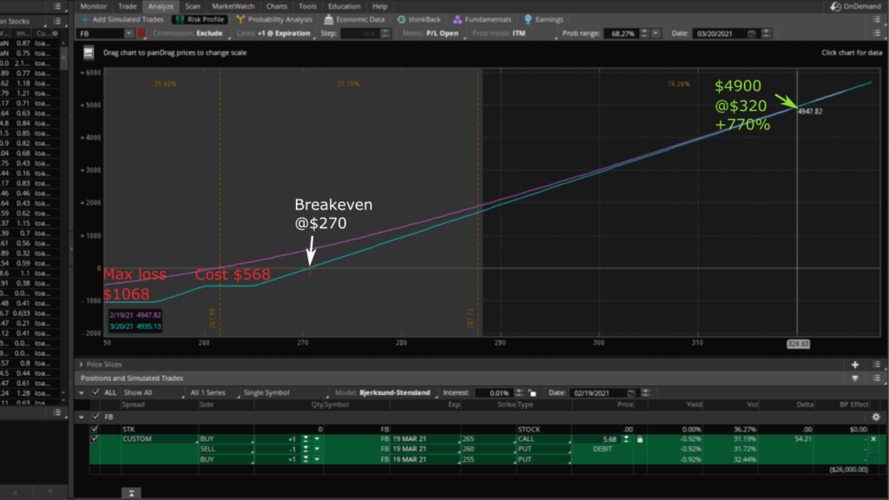Click the stepper beside date 02/19/2021

(646, 393)
